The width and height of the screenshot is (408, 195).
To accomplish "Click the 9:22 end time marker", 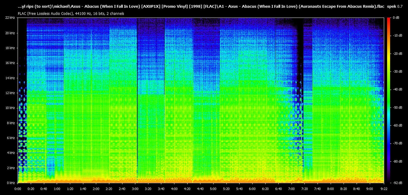I will 384,189.
